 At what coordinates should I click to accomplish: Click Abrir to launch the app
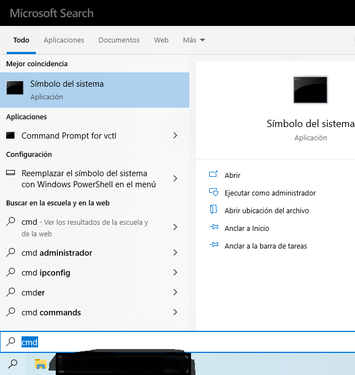[232, 175]
